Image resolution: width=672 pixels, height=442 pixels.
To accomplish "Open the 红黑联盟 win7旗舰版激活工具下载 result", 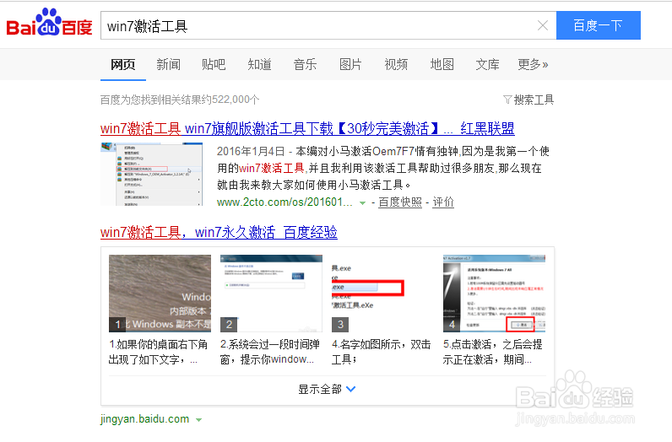I will click(307, 128).
